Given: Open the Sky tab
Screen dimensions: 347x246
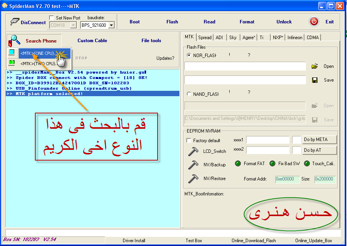Looking at the screenshot, I should [x=233, y=38].
